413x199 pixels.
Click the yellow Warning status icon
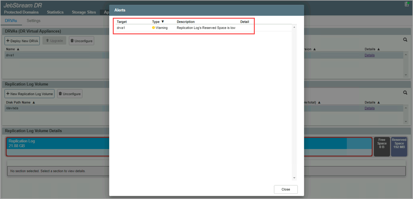tap(153, 28)
